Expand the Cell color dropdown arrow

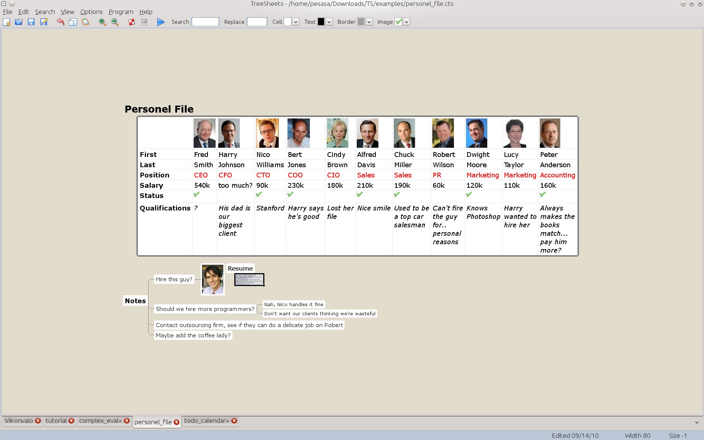[296, 22]
